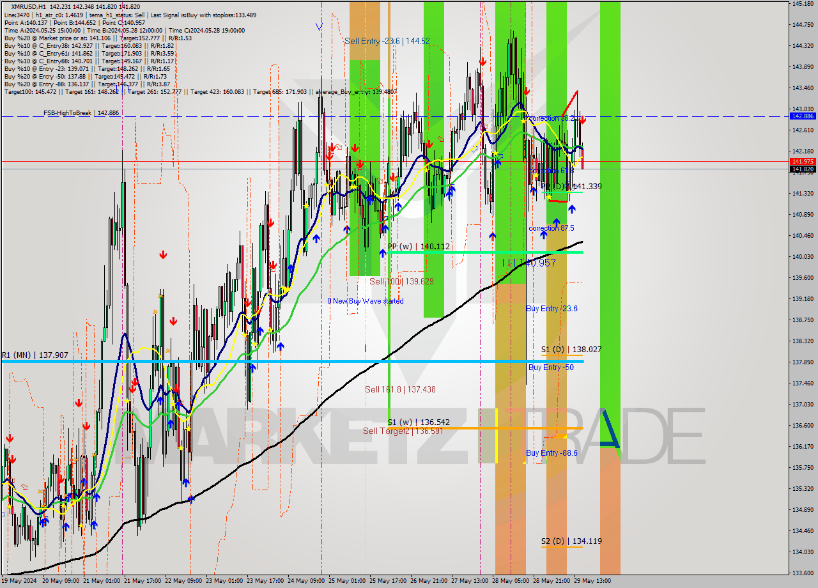This screenshot has height=588, width=818.
Task: Select the 'S2 (D) | 134.119' label
Action: [571, 541]
